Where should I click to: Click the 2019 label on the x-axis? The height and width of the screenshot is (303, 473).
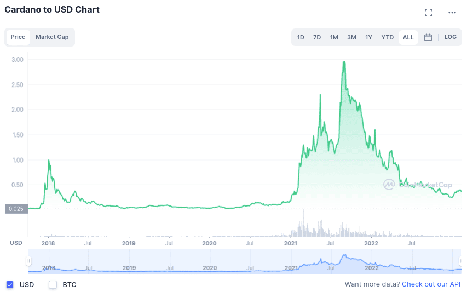(x=129, y=243)
